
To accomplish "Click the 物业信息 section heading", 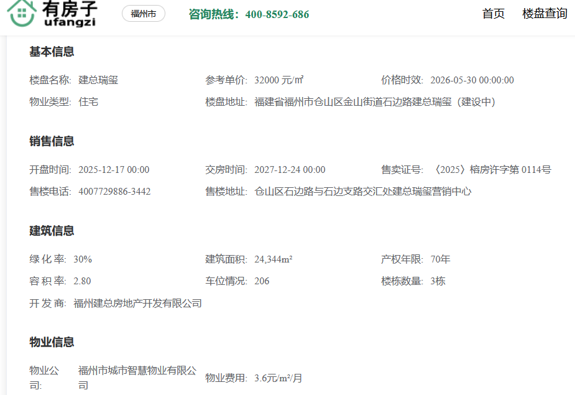I will click(x=52, y=342).
